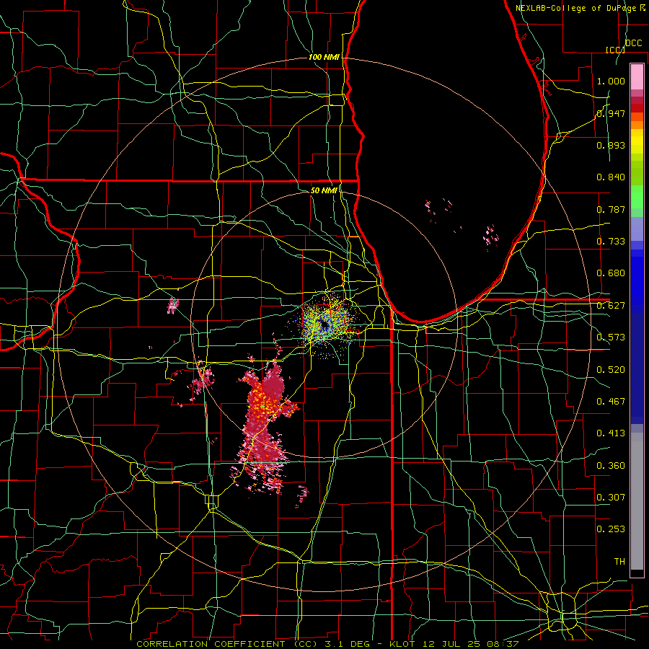Click the 0.467 color scale value
649x649 pixels.
click(x=611, y=402)
